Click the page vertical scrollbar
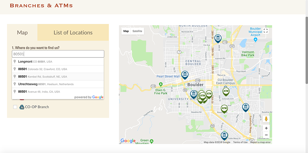Screen dimensions: 308x153 (307, 50)
